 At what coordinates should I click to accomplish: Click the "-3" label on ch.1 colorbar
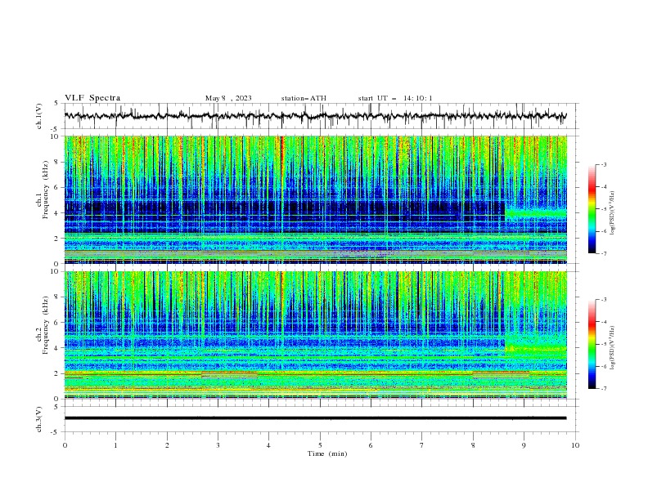pos(603,164)
